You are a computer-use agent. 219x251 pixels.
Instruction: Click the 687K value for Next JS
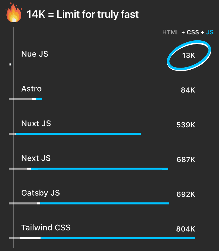click(x=186, y=160)
